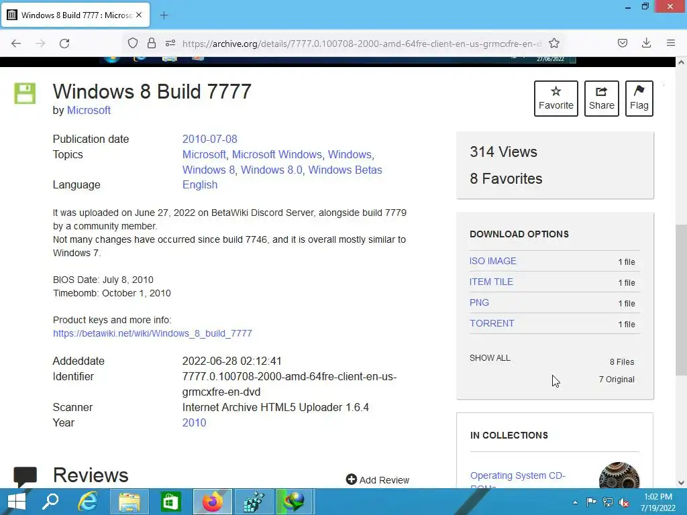Favorite this archive item
687x515 pixels.
(x=556, y=99)
